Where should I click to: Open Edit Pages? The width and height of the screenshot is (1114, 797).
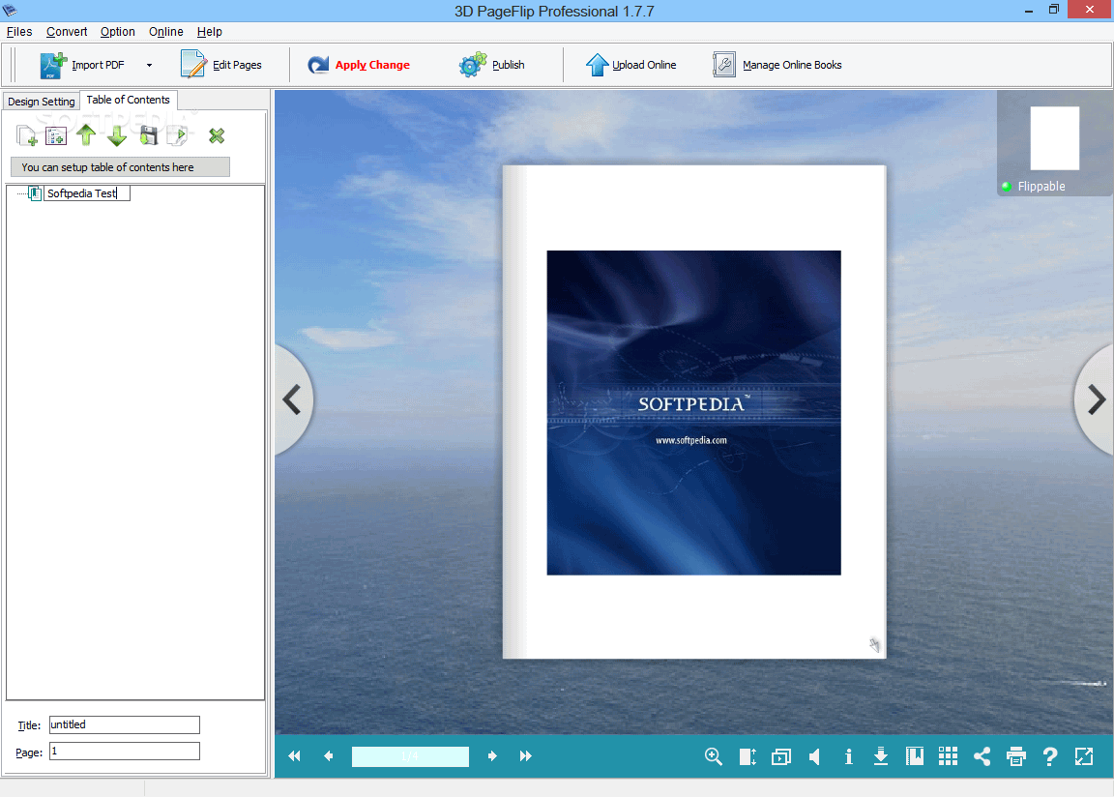pos(221,65)
